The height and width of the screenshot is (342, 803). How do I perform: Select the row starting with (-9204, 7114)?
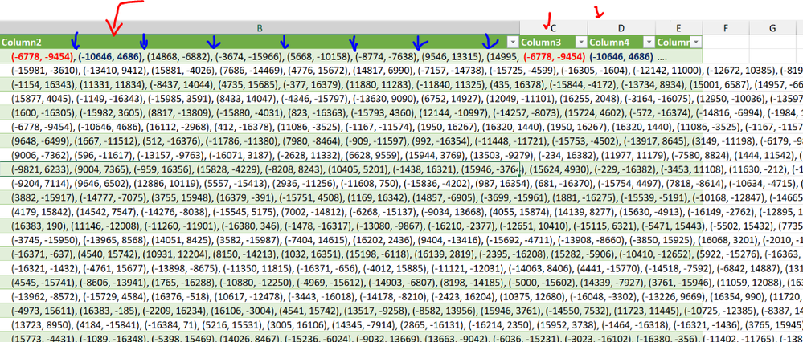click(x=402, y=182)
